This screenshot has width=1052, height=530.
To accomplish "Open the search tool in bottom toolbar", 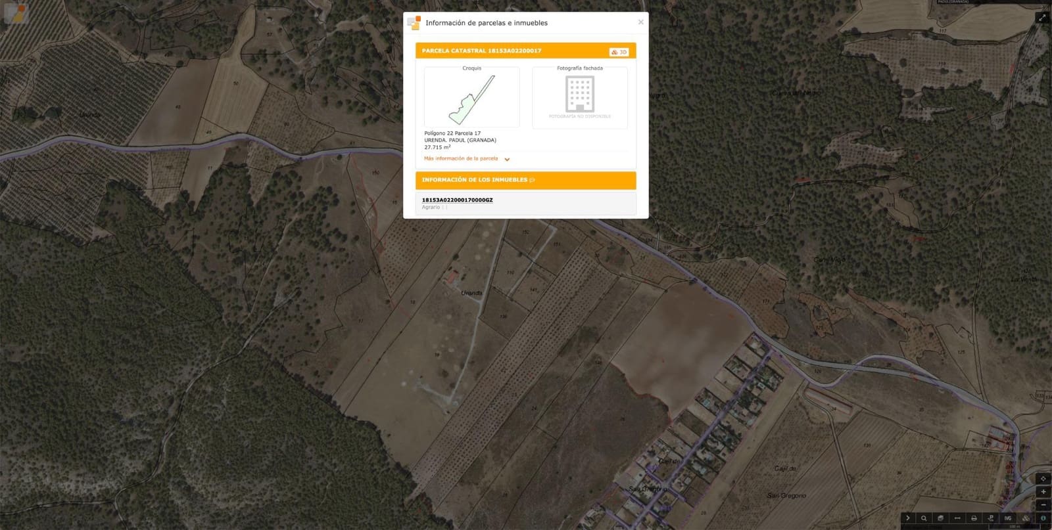I will click(x=924, y=518).
